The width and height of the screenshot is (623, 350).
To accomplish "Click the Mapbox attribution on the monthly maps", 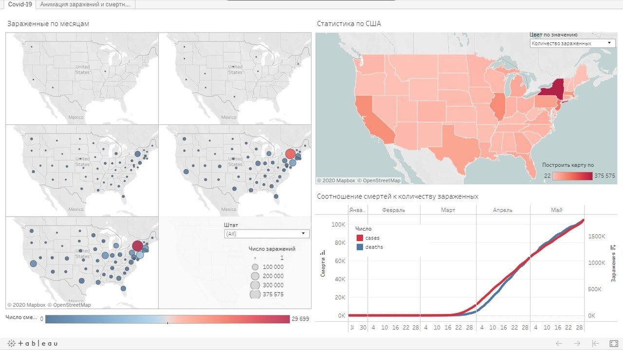I will click(x=27, y=305).
